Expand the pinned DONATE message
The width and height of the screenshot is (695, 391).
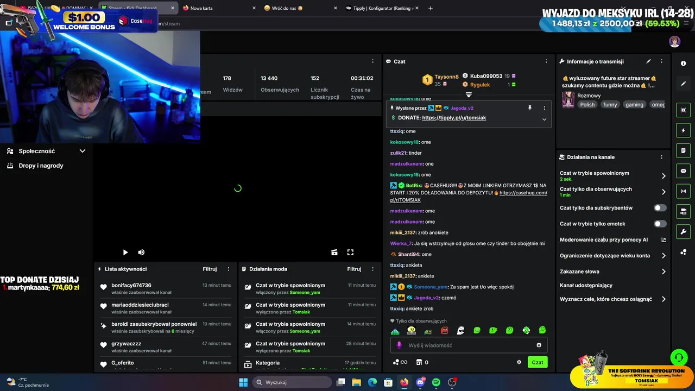544,119
